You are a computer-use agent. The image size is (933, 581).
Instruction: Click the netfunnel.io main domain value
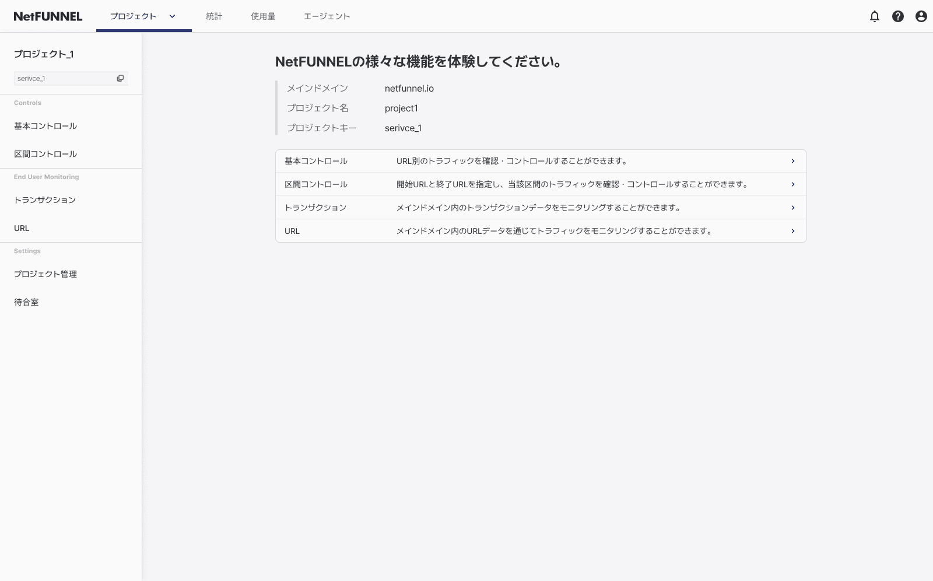(409, 89)
